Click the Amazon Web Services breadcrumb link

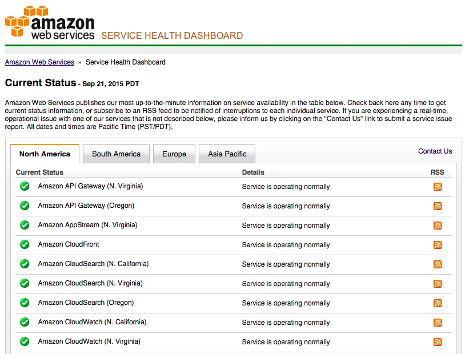tap(39, 62)
